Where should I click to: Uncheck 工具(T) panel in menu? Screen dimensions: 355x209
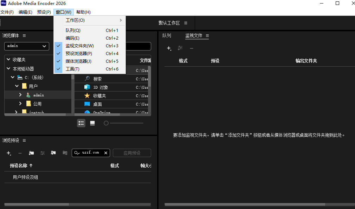(x=90, y=69)
